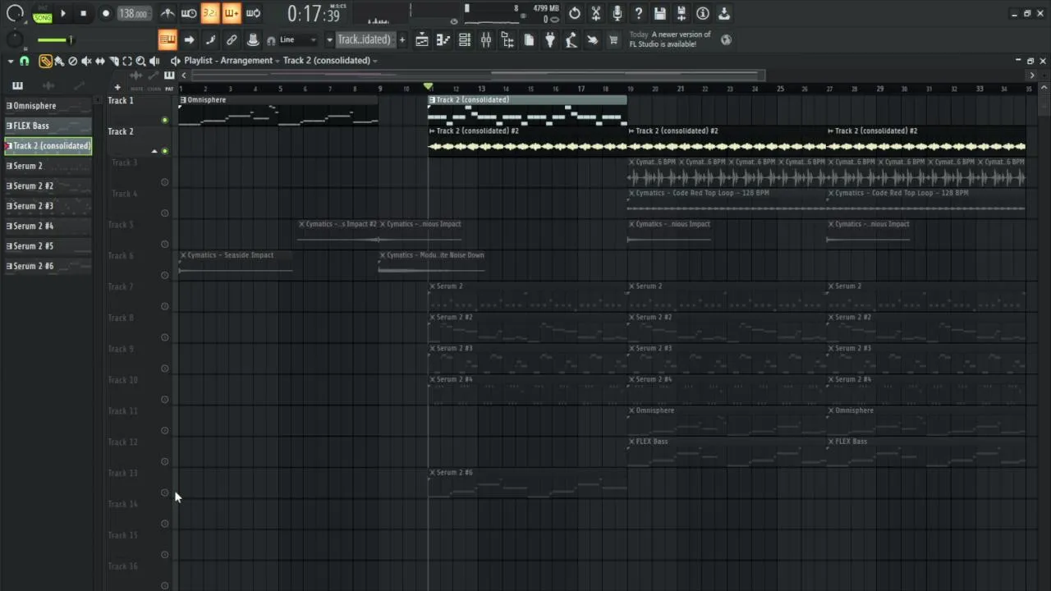Select the paint brush tool
The height and width of the screenshot is (591, 1051).
pyautogui.click(x=59, y=61)
